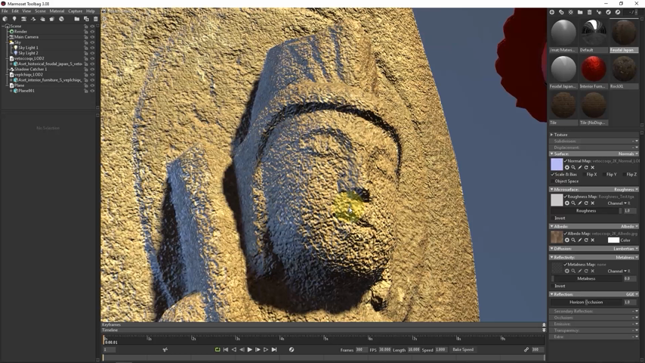
Task: Enable Flip Y for the normal map
Action: click(603, 175)
